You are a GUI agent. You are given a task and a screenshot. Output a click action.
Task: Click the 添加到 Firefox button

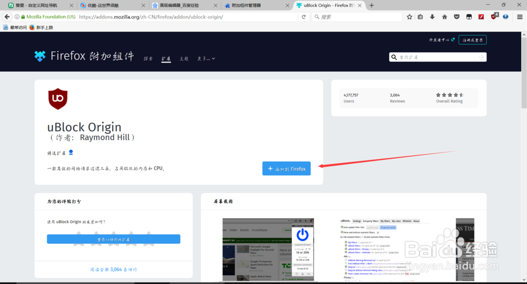[x=286, y=168]
